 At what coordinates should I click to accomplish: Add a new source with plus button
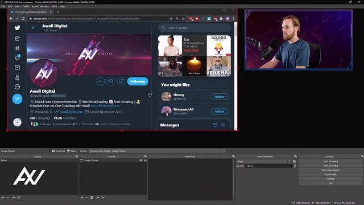point(82,198)
